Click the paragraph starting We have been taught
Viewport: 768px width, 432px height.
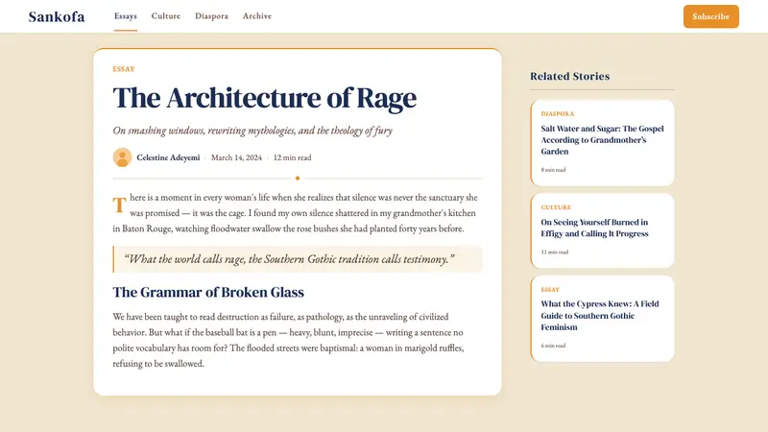[289, 340]
